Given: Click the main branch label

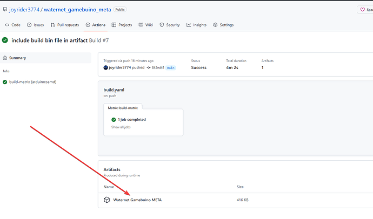Looking at the screenshot, I should pyautogui.click(x=171, y=68).
